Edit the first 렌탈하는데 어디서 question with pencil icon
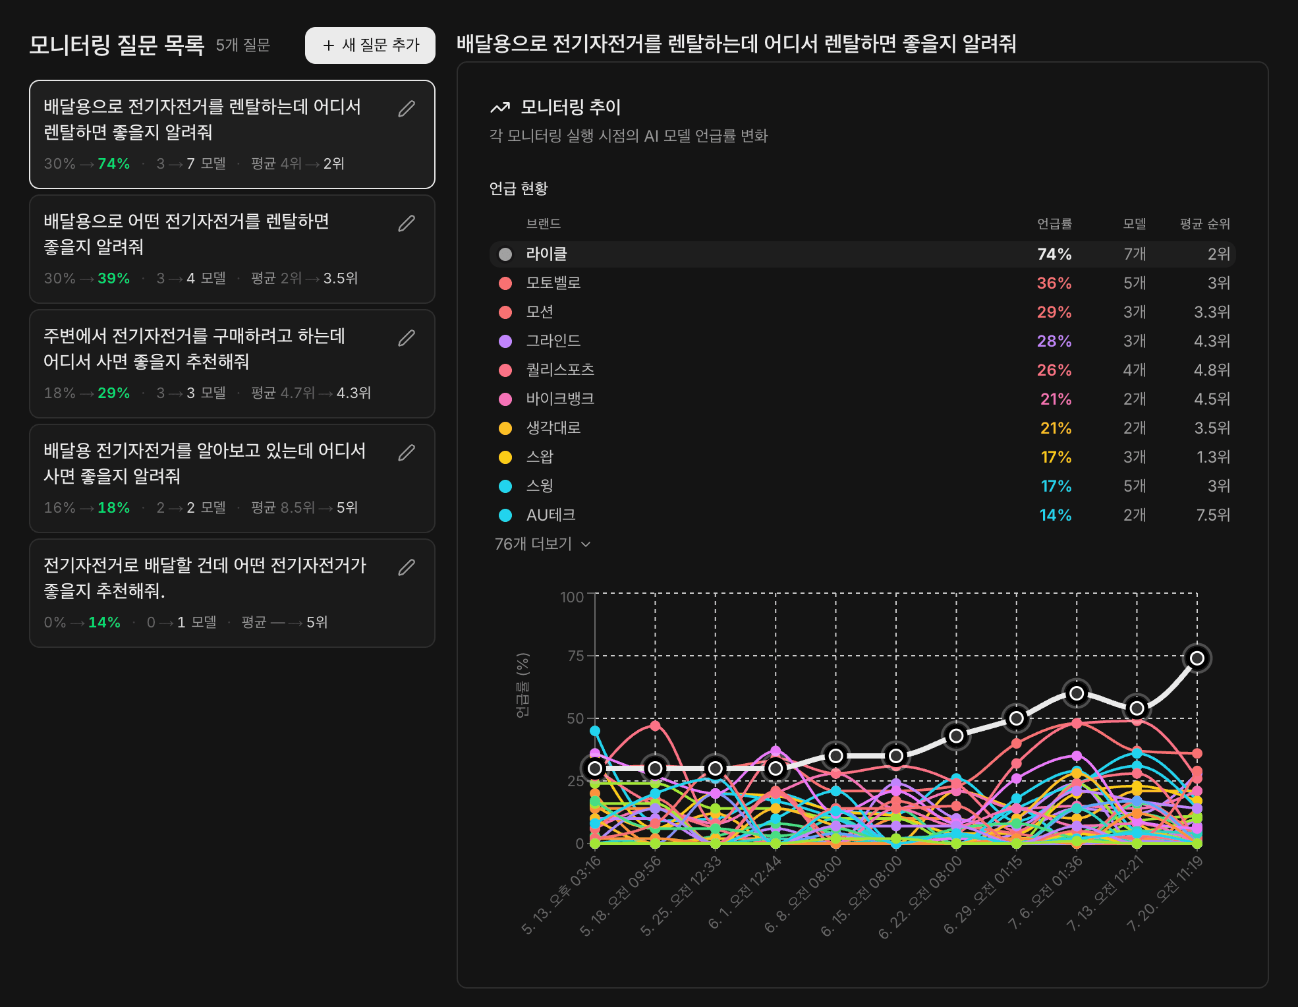 tap(407, 109)
